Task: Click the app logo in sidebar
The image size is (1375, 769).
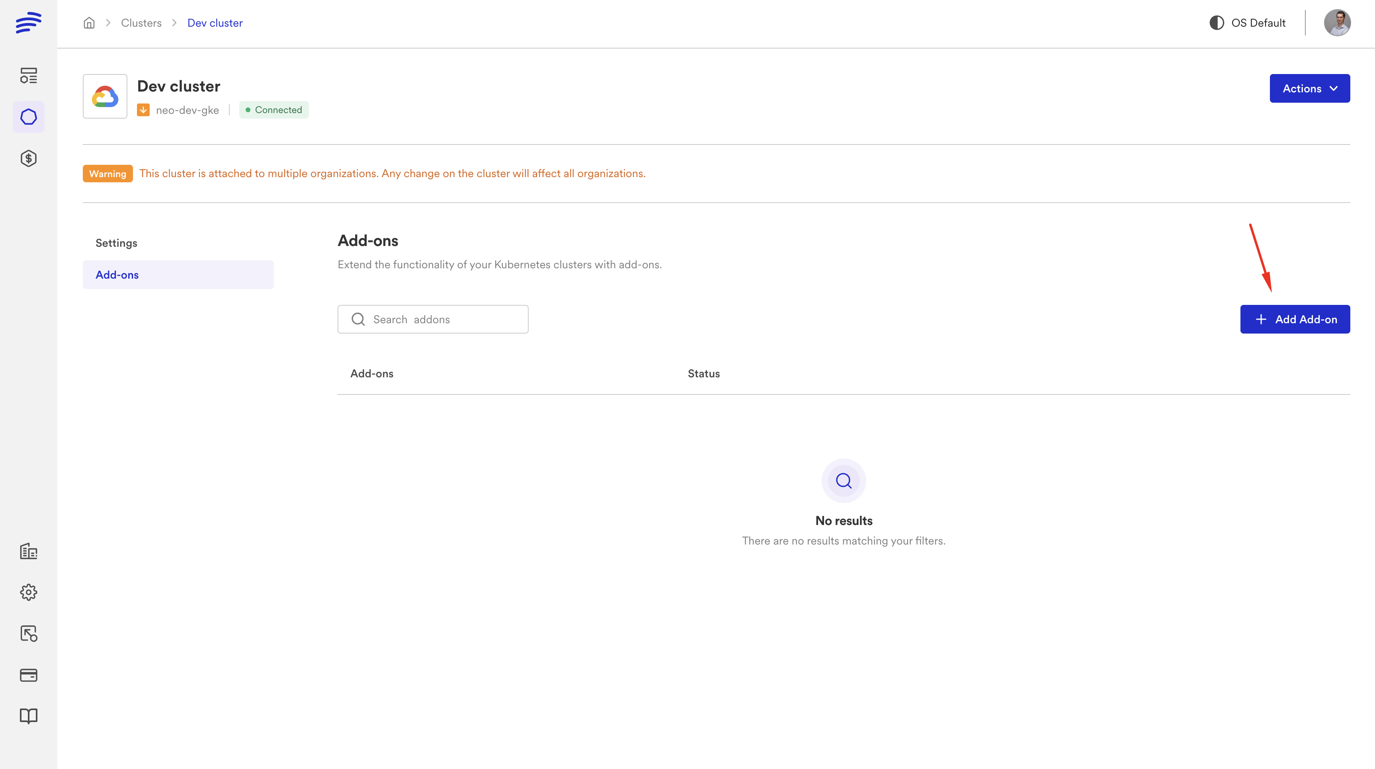Action: pyautogui.click(x=28, y=22)
